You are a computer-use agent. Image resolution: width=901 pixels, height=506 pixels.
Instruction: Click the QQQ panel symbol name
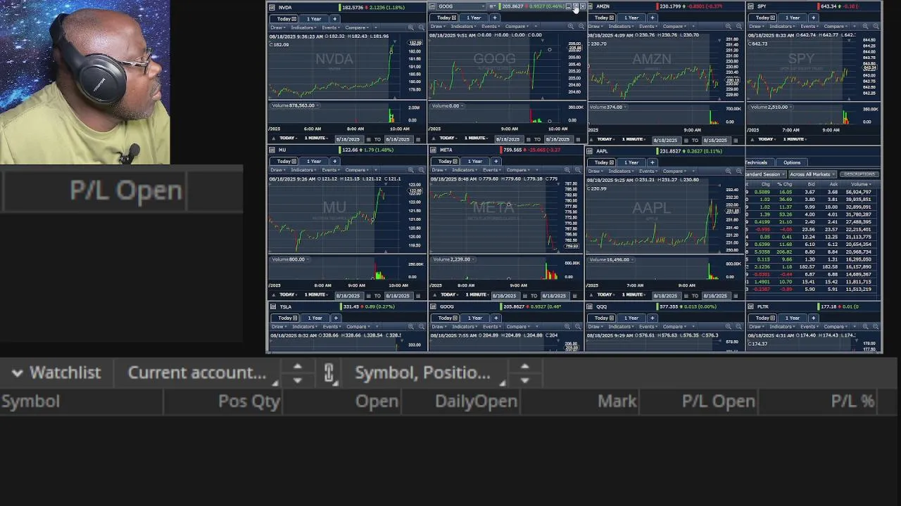point(601,306)
